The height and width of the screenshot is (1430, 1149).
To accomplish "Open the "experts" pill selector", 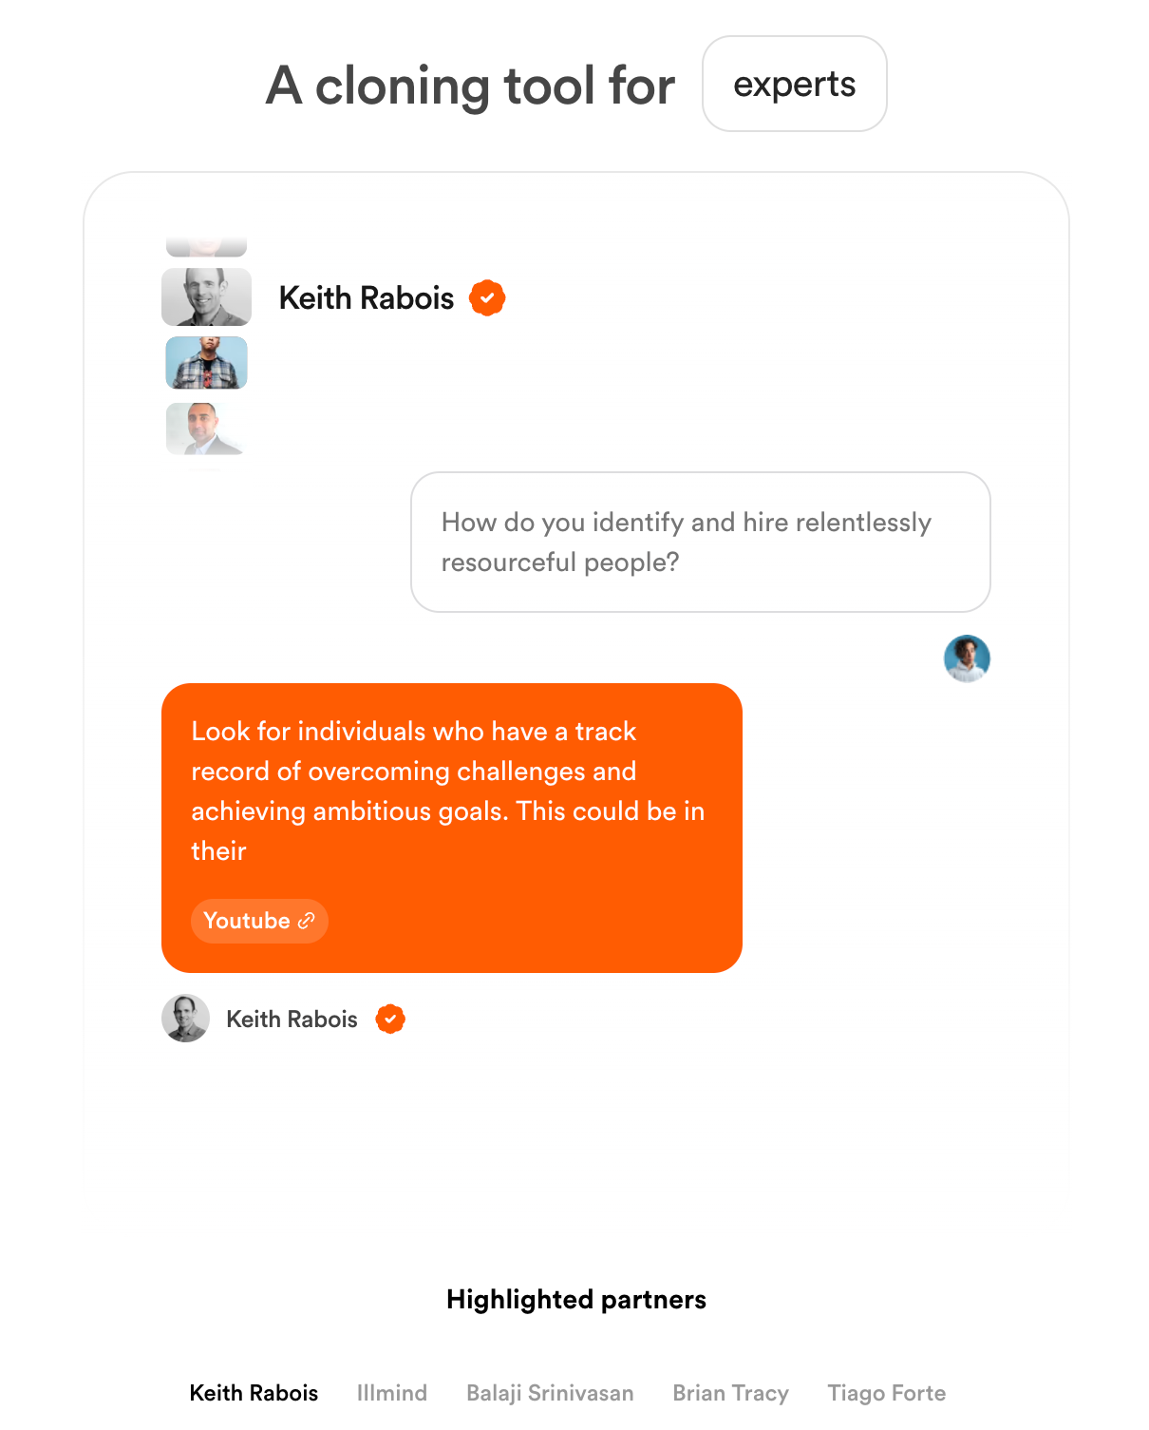I will coord(794,84).
